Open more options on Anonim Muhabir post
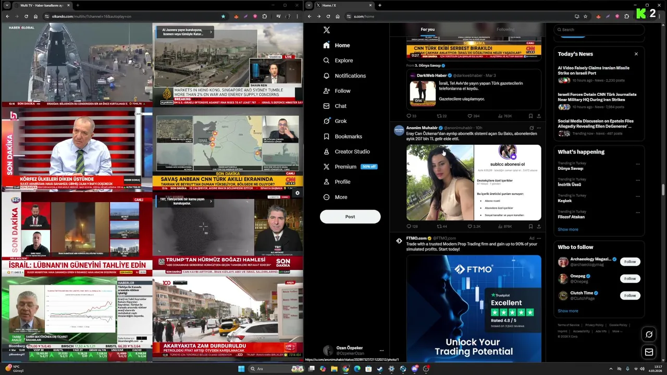This screenshot has height=375, width=667. point(539,128)
